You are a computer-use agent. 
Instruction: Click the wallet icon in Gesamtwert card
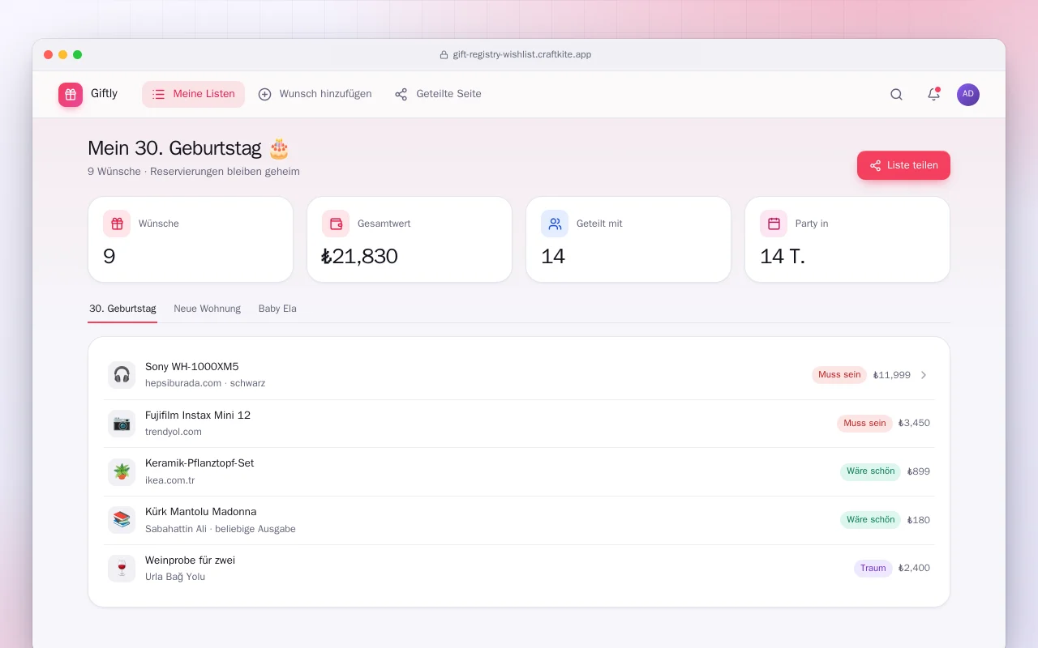[x=336, y=224]
